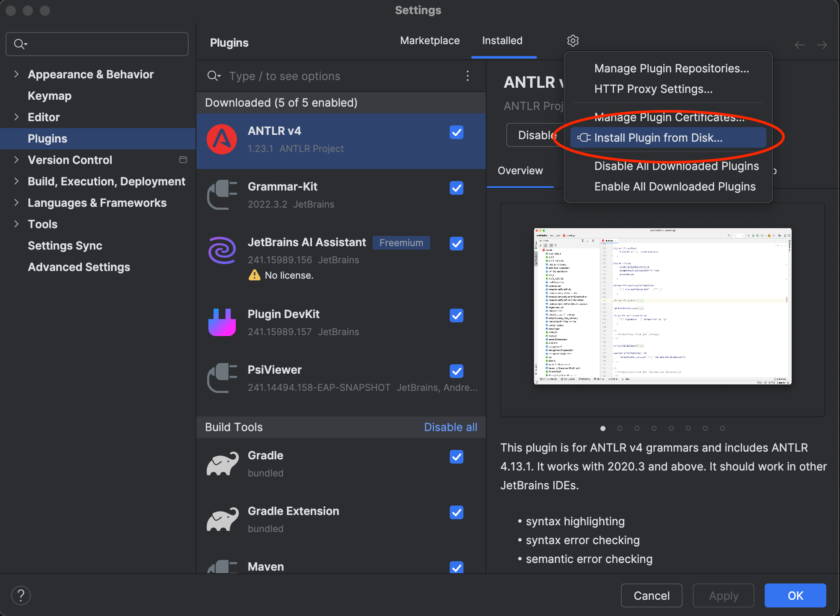The image size is (840, 616).
Task: Click the plugin list options menu
Action: pos(468,76)
